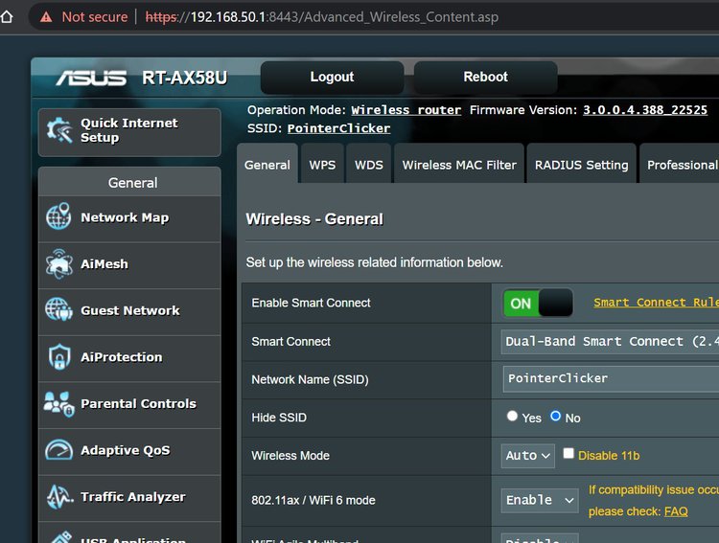Open the Wireless Mode Auto dropdown
This screenshot has height=543, width=719.
(x=527, y=456)
